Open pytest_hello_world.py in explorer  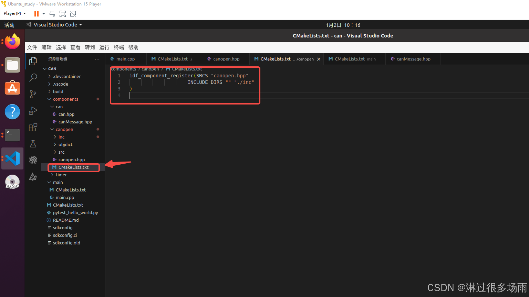click(x=73, y=212)
